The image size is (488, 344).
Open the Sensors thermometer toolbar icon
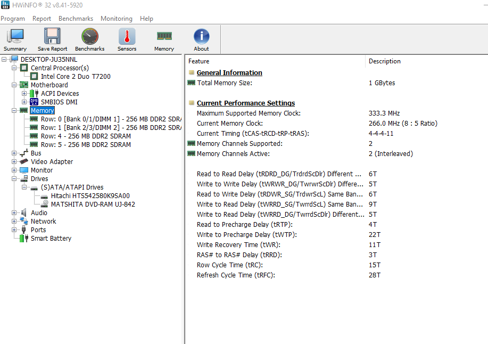click(126, 37)
